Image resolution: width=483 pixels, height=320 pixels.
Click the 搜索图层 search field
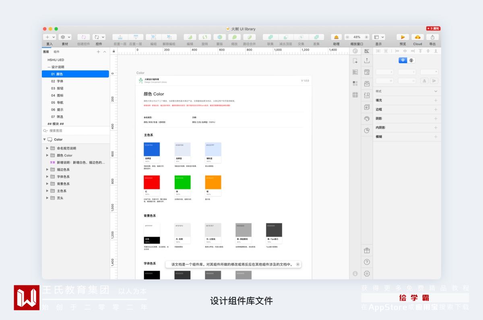(75, 131)
